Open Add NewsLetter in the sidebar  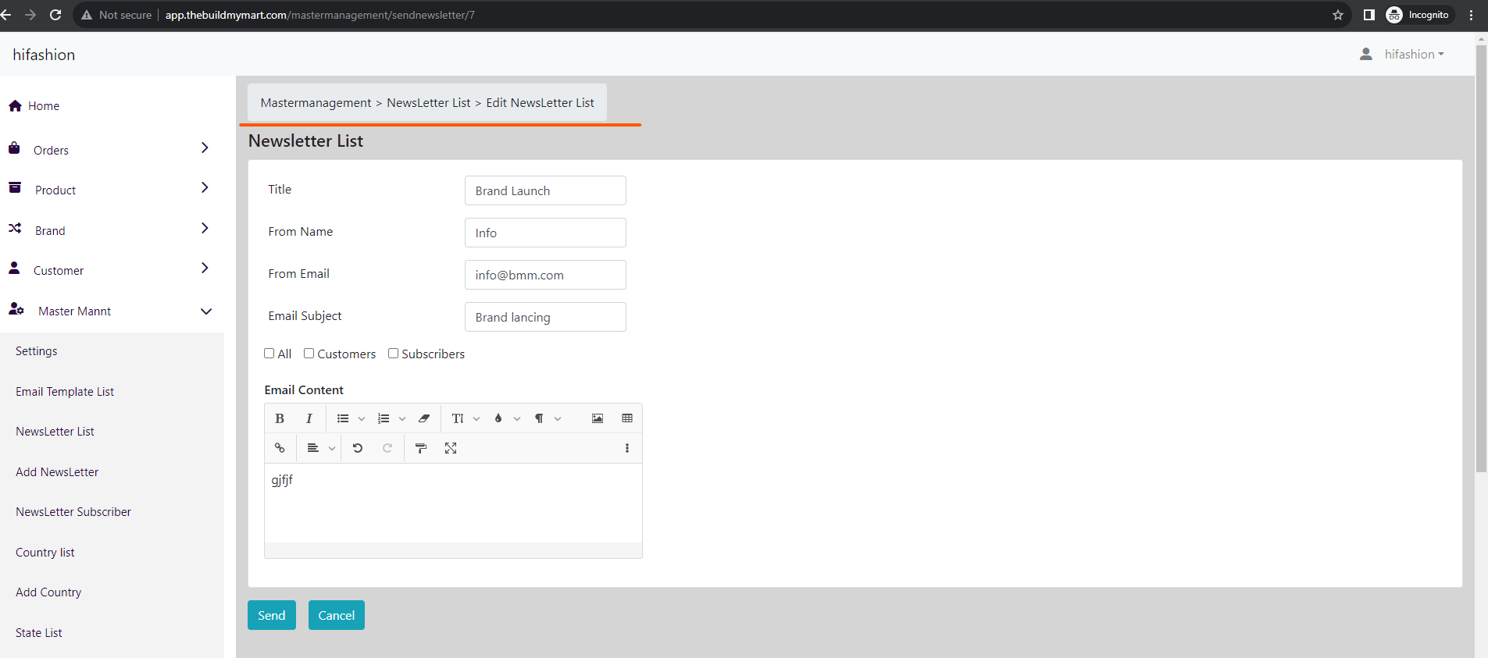pos(57,472)
